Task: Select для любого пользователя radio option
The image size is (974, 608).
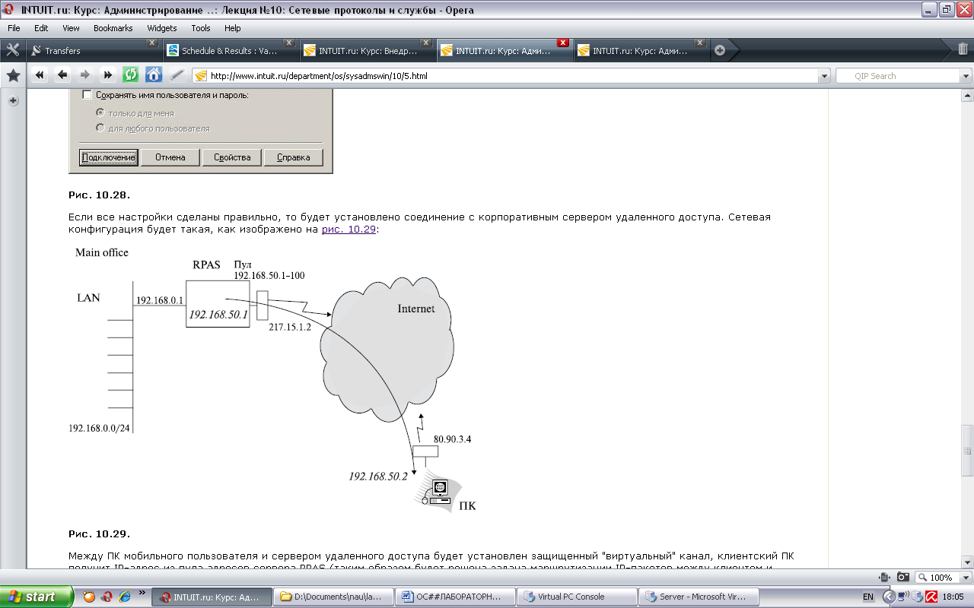Action: tap(100, 128)
